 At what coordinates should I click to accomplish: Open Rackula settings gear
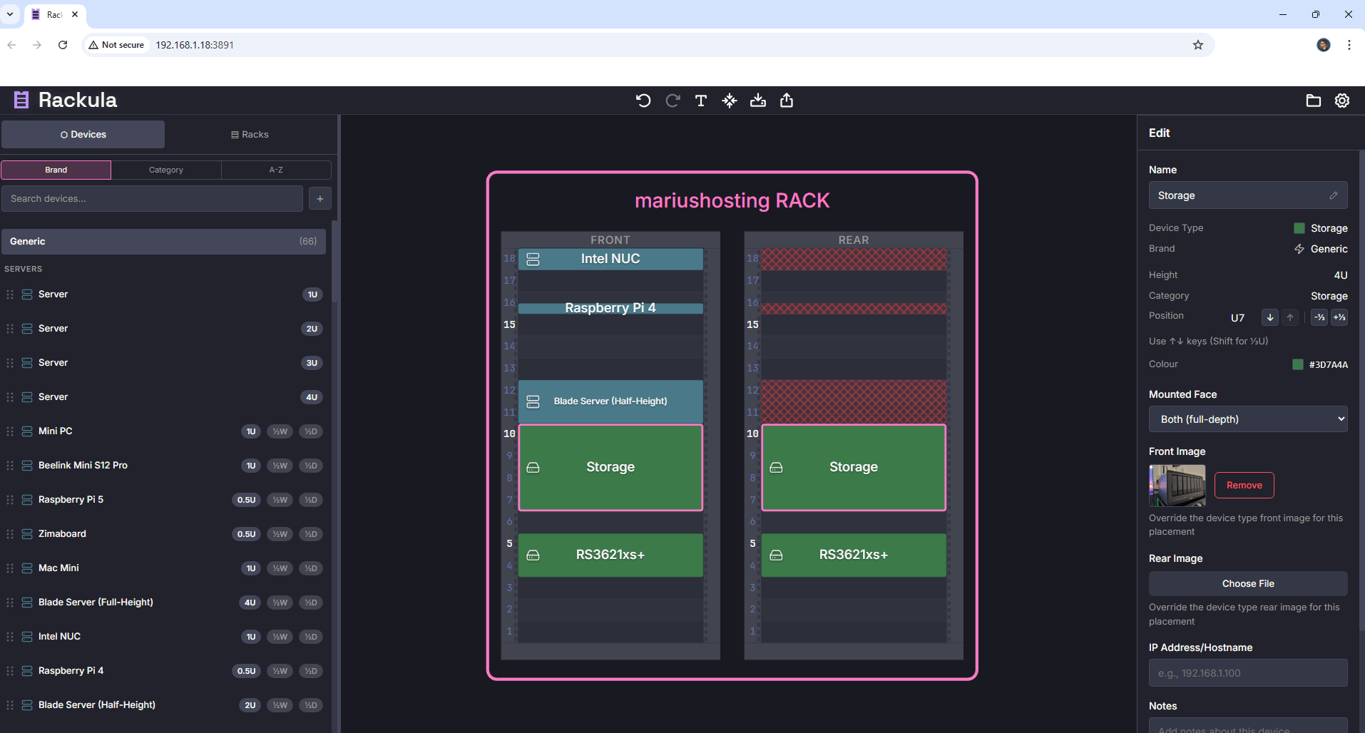(x=1342, y=101)
